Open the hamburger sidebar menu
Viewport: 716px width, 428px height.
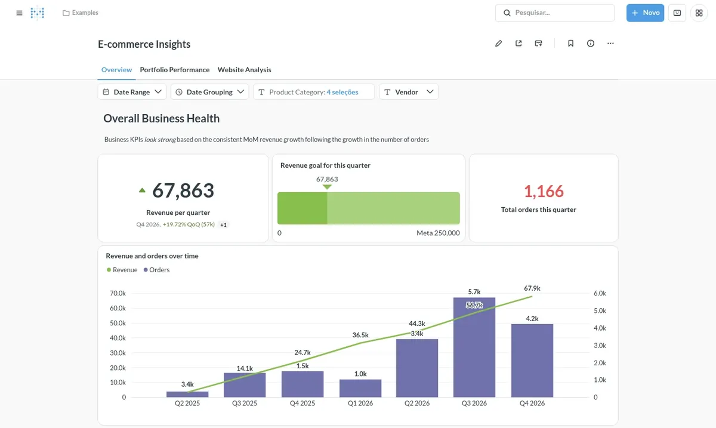(x=19, y=13)
